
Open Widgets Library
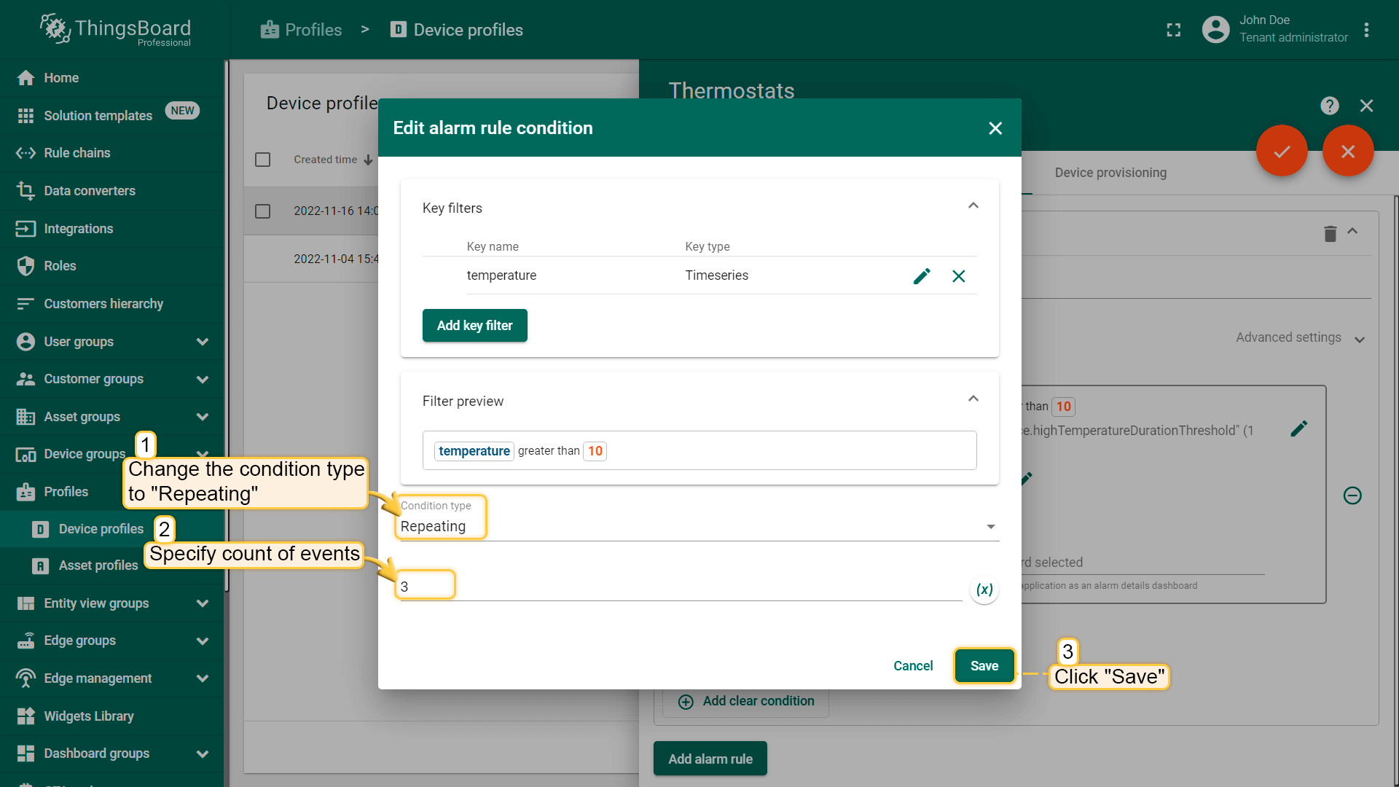[112, 716]
